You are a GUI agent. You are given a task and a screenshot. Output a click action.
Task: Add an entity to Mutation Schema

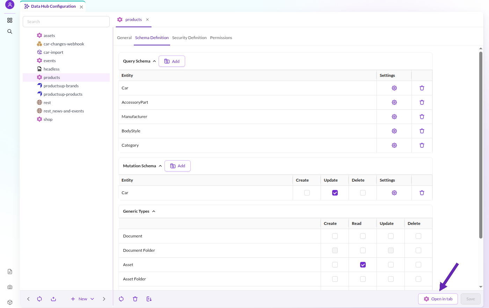(177, 166)
